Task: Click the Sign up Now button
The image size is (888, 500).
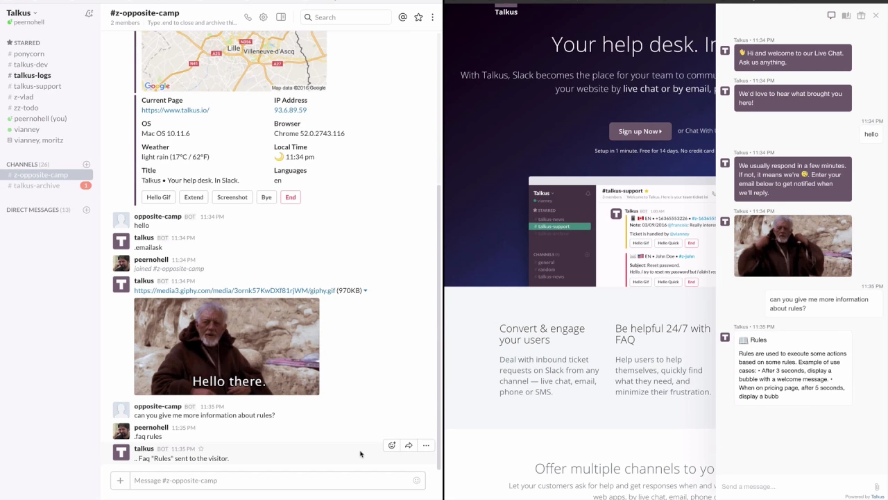Action: (x=640, y=131)
